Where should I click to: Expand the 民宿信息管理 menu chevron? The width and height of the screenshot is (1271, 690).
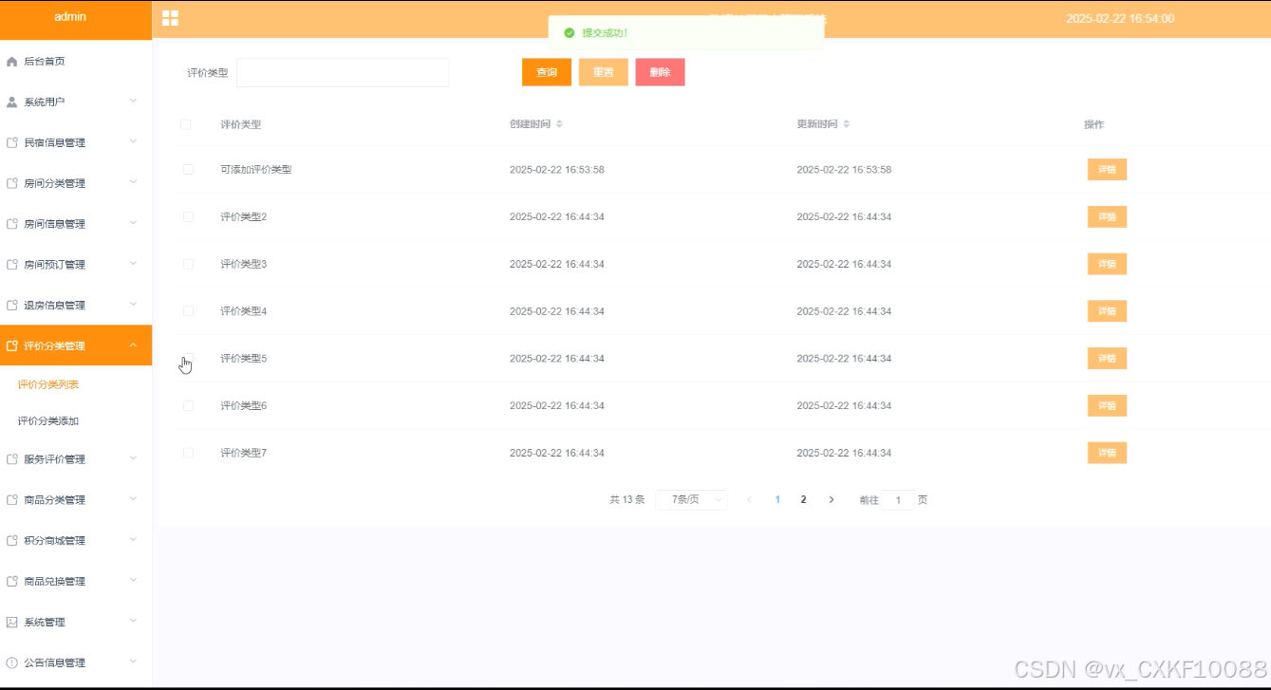(x=133, y=141)
